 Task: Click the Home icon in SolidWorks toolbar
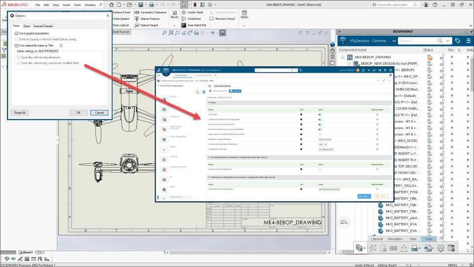point(112,4)
